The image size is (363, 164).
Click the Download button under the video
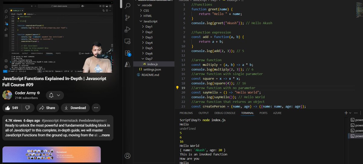(x=75, y=108)
